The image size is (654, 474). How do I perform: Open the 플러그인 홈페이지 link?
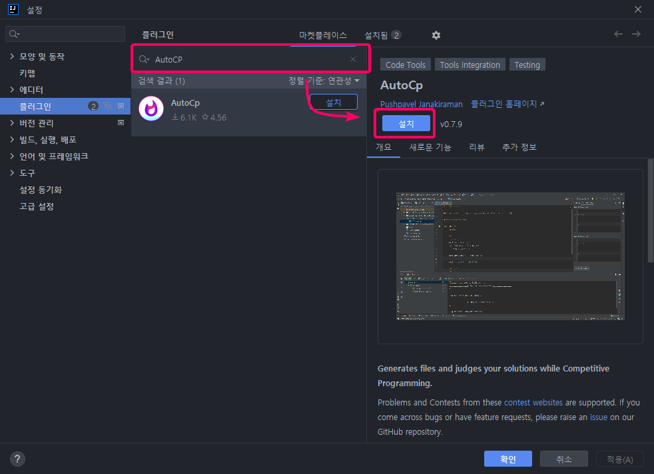(x=504, y=104)
